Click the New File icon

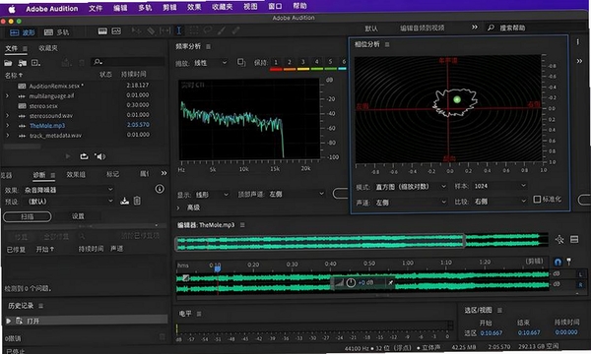pos(35,63)
